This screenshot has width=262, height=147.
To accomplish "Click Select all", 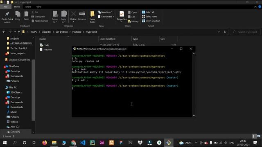I will tap(148, 12).
